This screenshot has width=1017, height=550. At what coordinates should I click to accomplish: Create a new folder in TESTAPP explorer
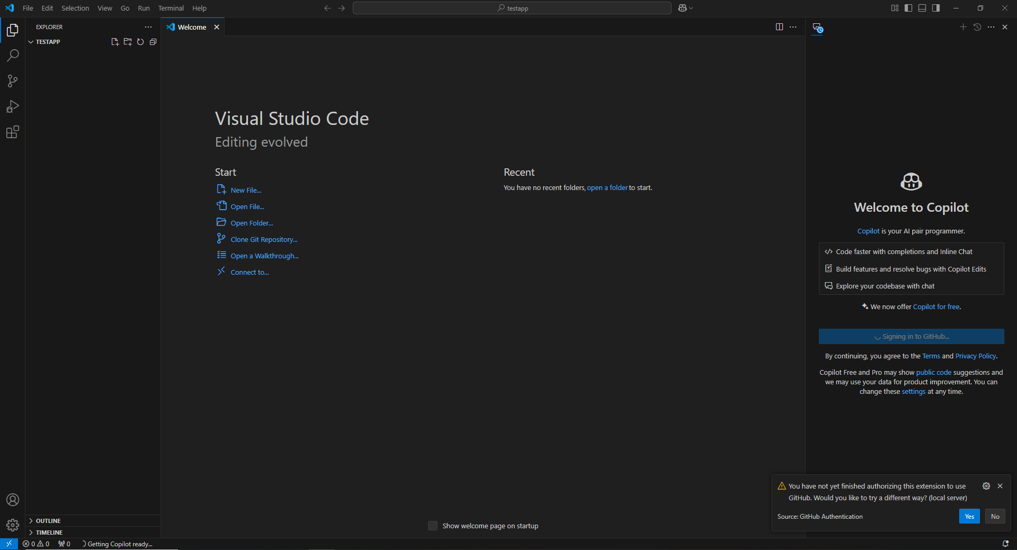pos(128,42)
